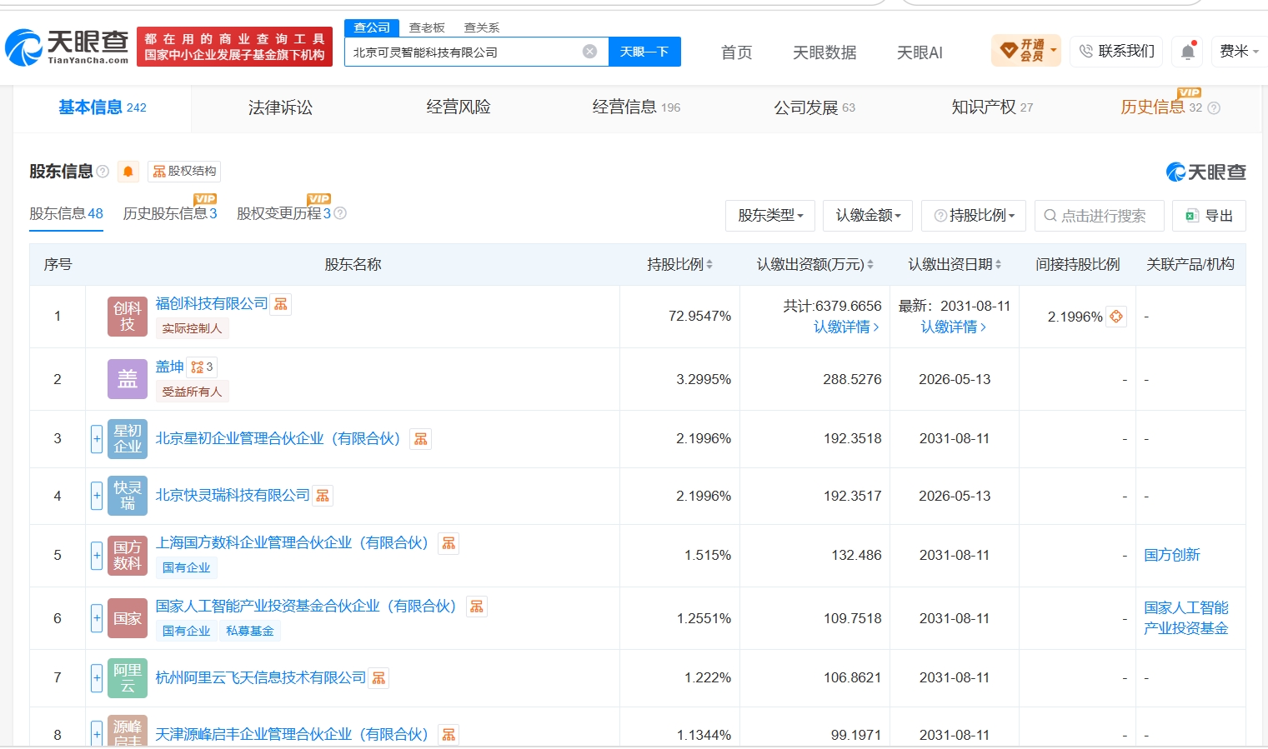
Task: Click the help icon beside 股东信息 title
Action: (x=103, y=172)
